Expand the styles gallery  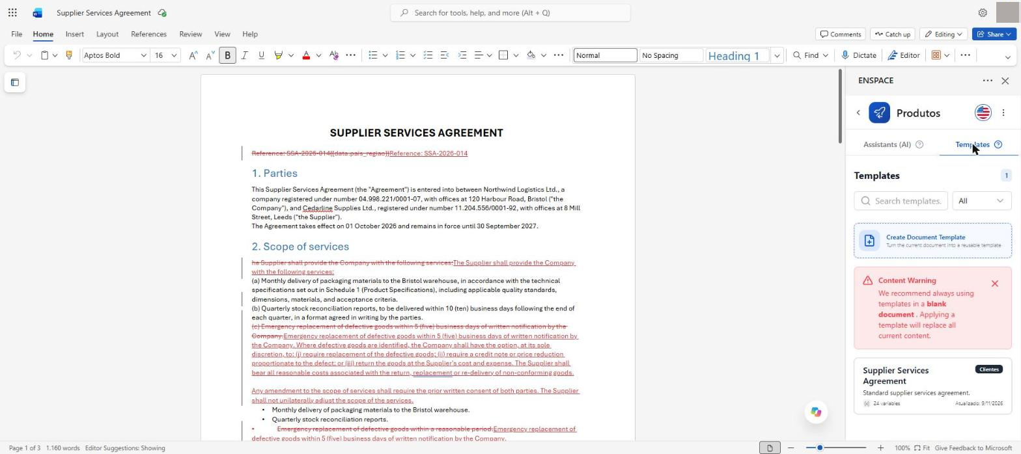coord(777,55)
